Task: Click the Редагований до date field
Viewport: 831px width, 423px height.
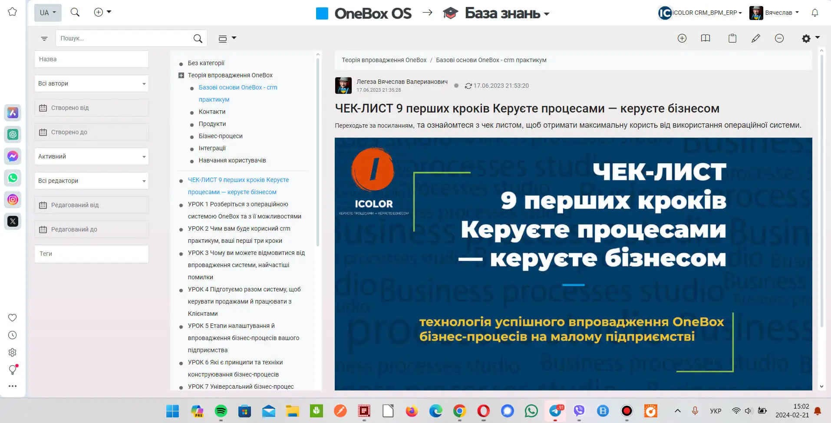Action: pos(92,229)
